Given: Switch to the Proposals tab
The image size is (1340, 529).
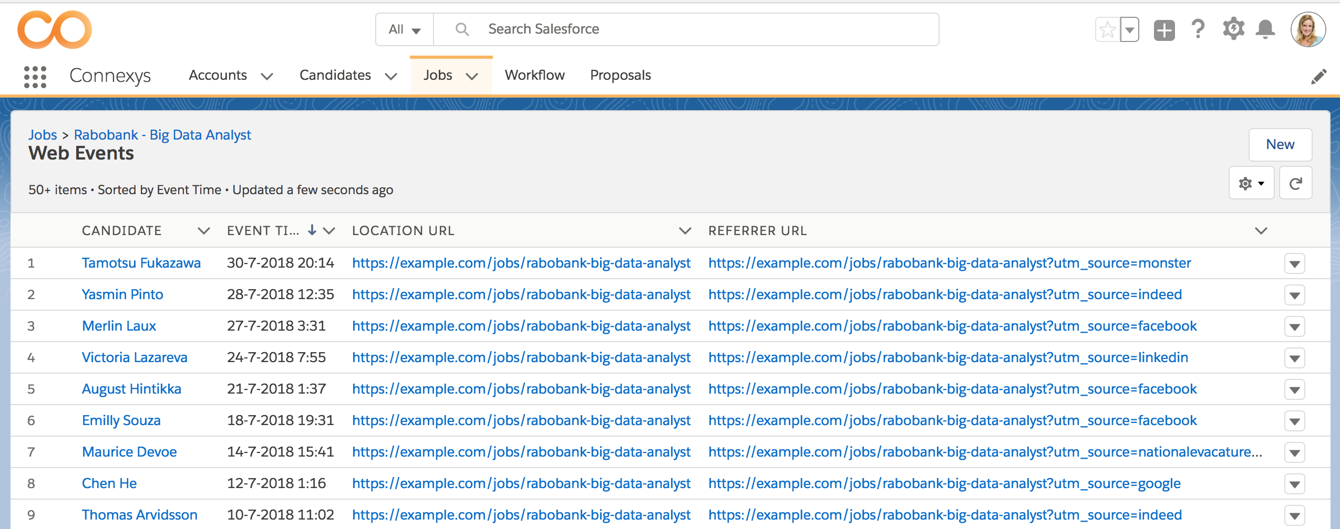Looking at the screenshot, I should pyautogui.click(x=620, y=76).
